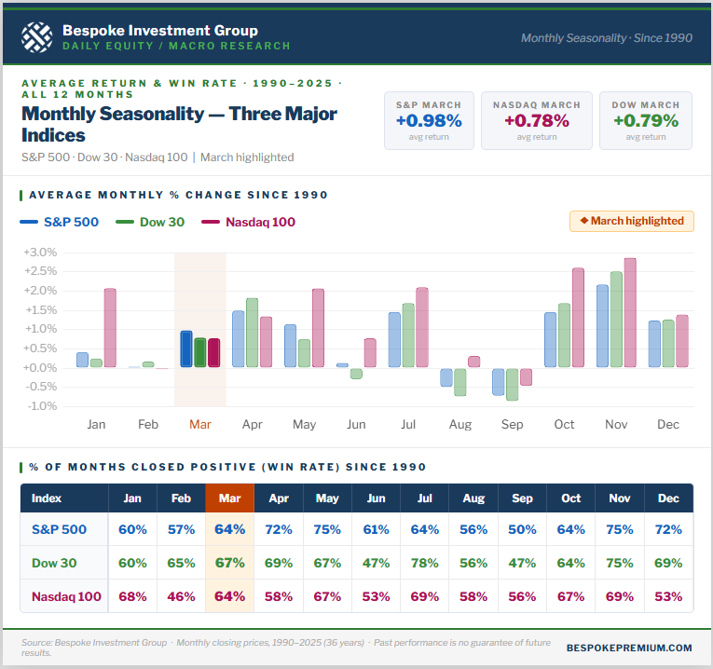Click the Mar column header in table

229,498
